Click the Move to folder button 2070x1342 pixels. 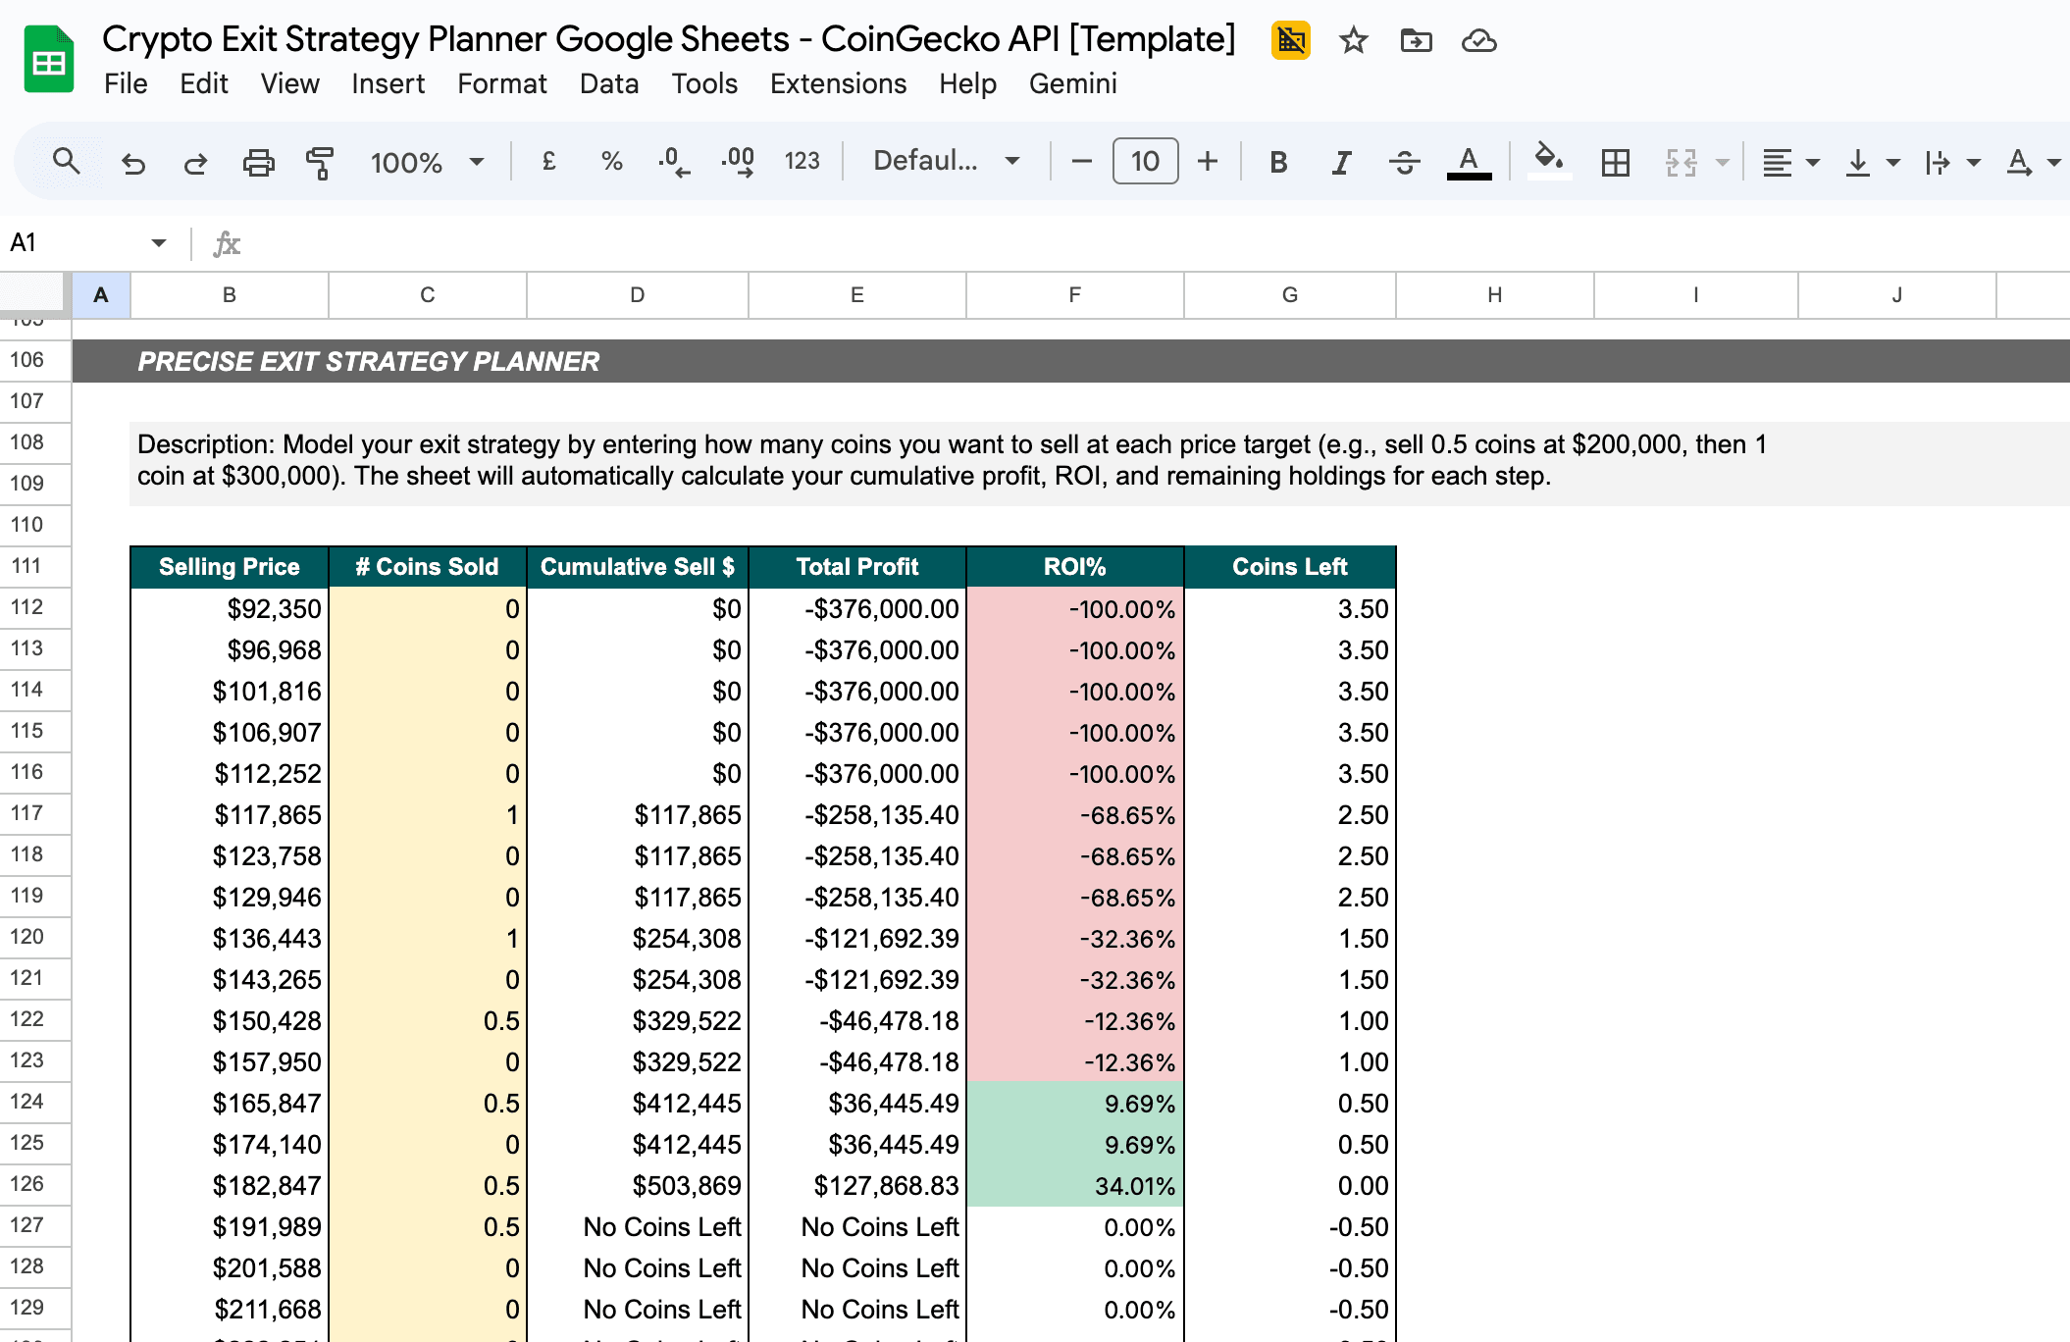pyautogui.click(x=1416, y=41)
